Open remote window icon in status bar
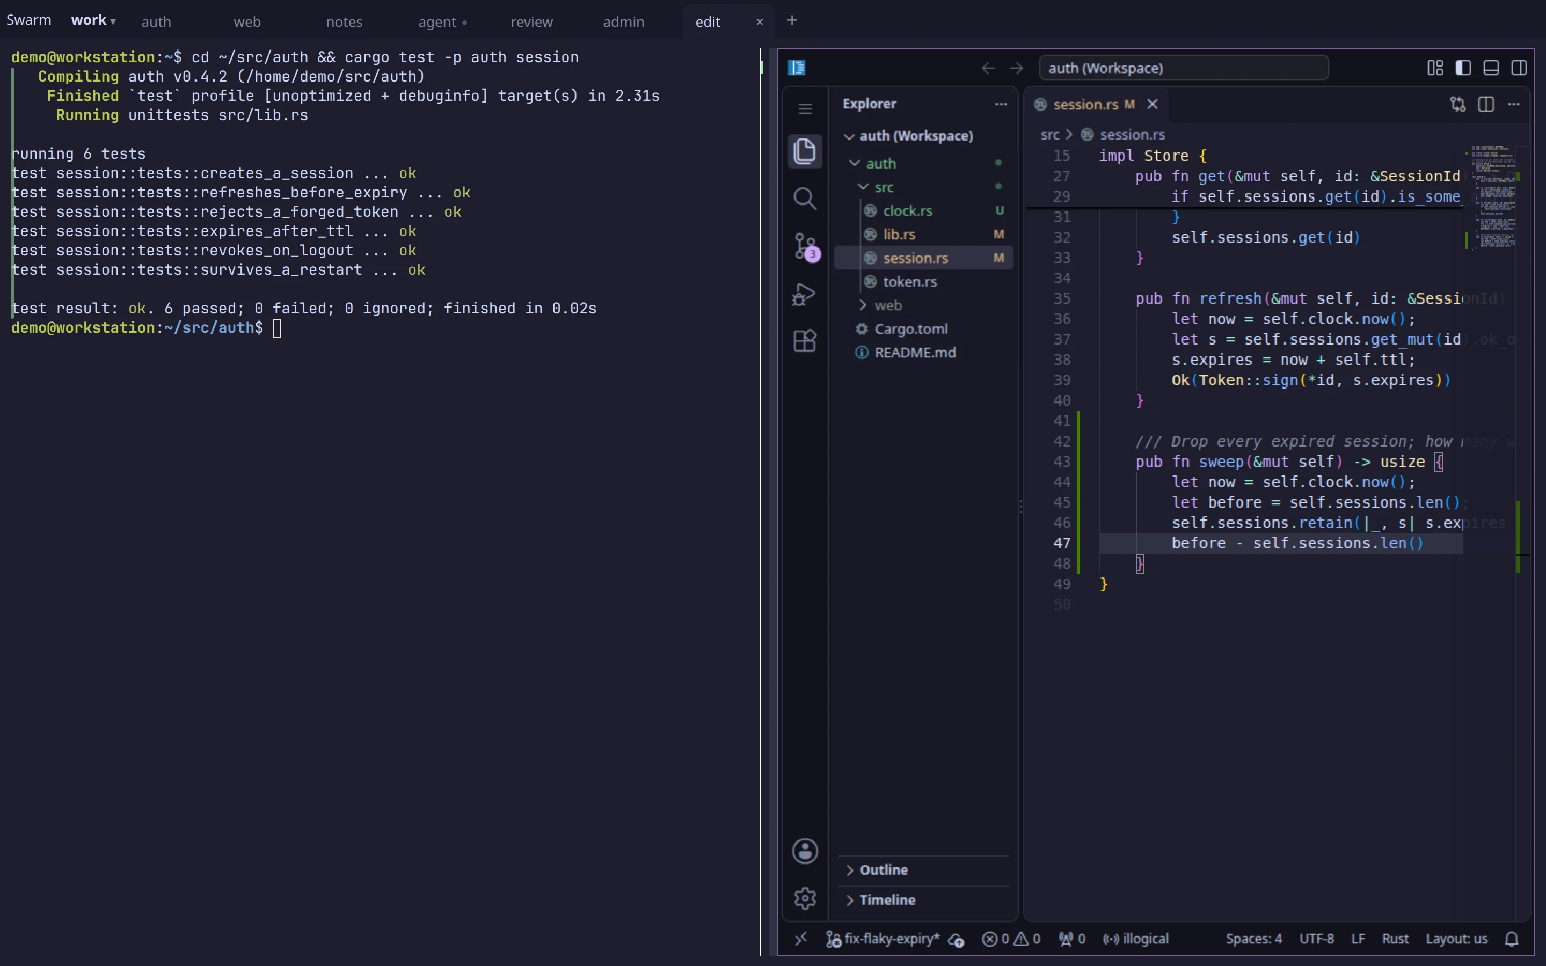 (800, 939)
